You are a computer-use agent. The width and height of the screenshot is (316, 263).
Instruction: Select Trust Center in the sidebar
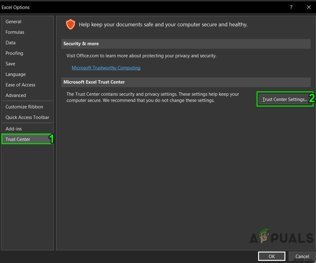tap(18, 139)
